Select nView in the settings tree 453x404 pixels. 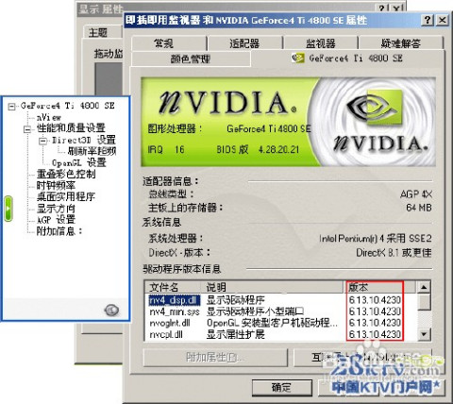click(49, 117)
